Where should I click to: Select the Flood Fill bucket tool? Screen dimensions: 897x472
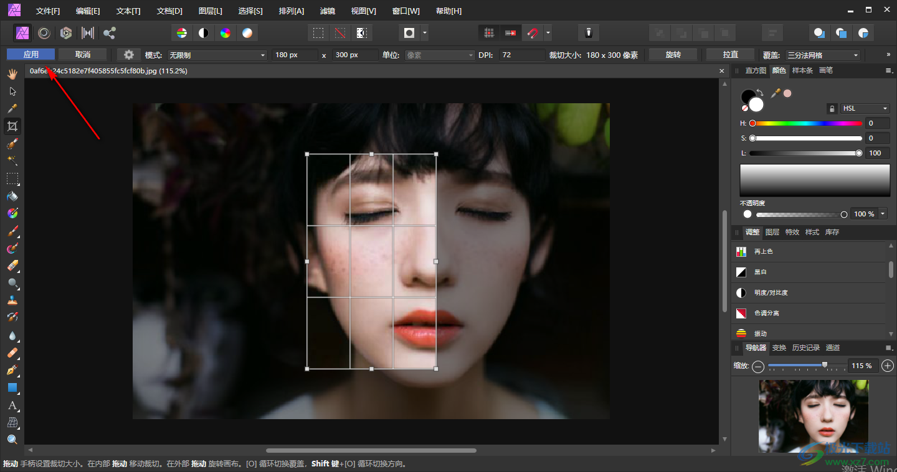[12, 196]
